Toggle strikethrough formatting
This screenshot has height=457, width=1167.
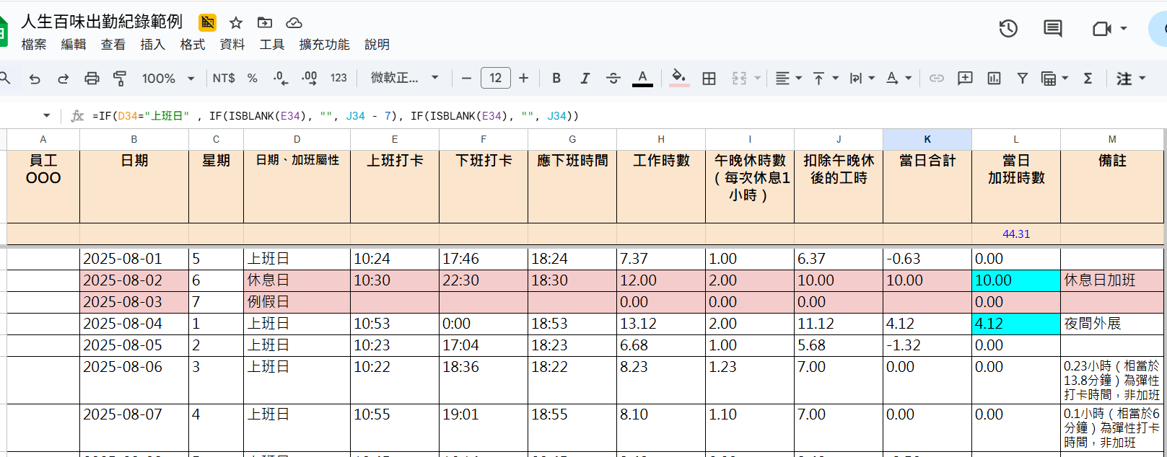coord(613,79)
